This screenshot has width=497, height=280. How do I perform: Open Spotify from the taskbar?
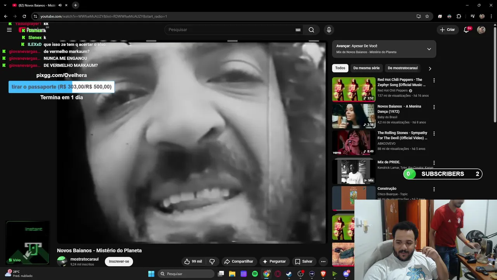point(255,274)
